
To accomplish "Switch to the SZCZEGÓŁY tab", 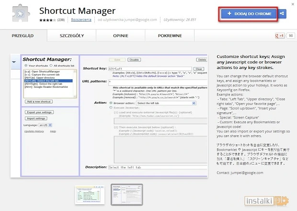I will pos(72,35).
